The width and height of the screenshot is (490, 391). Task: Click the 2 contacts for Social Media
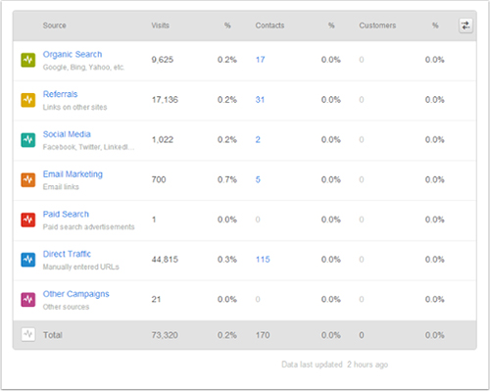click(x=258, y=140)
